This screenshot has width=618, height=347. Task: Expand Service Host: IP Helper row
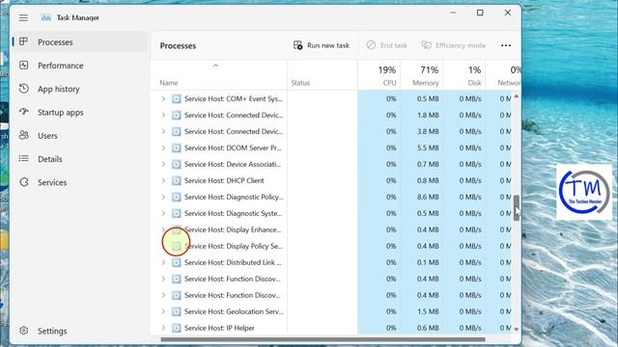(x=163, y=328)
